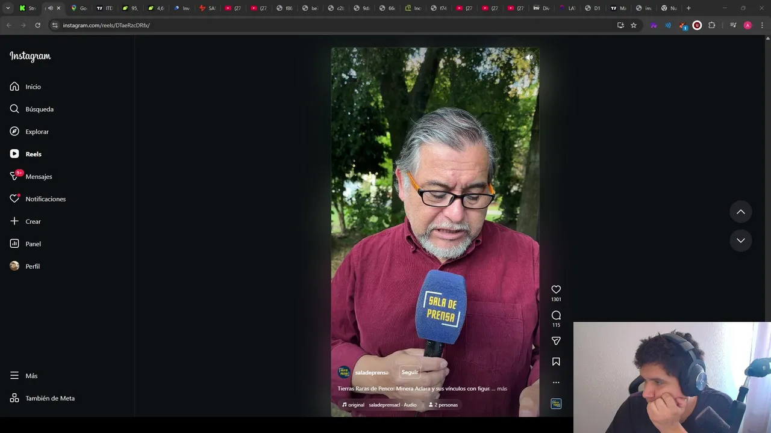This screenshot has width=771, height=433.
Task: Click the Reels text label in sidebar
Action: pos(34,155)
